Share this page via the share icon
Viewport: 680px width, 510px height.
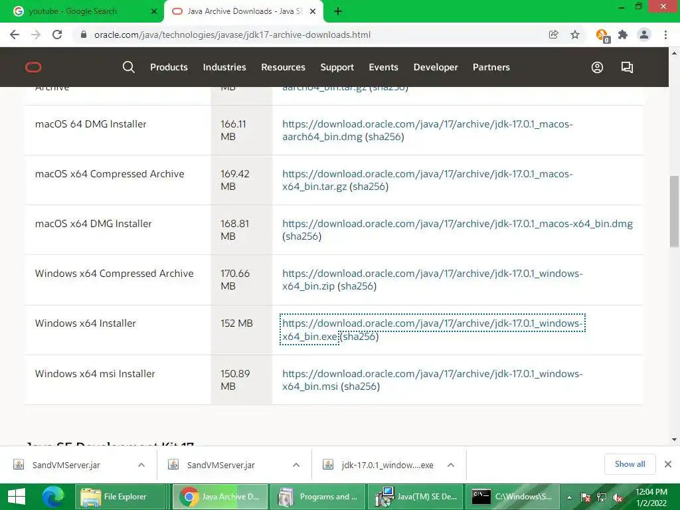tap(553, 35)
